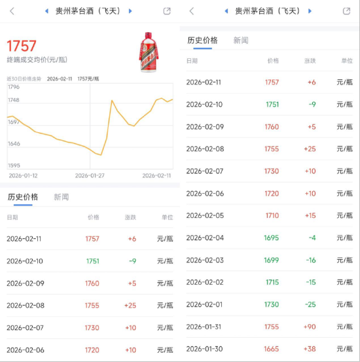
Task: Share the page from left panel
Action: coord(167,11)
